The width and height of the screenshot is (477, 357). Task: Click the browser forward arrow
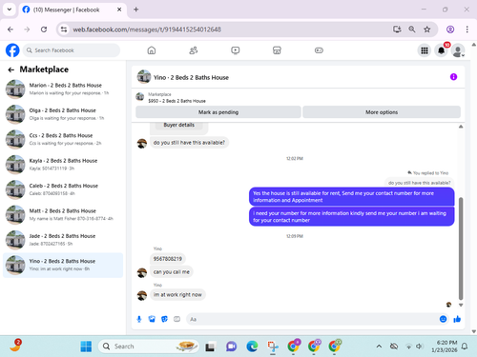(x=27, y=30)
